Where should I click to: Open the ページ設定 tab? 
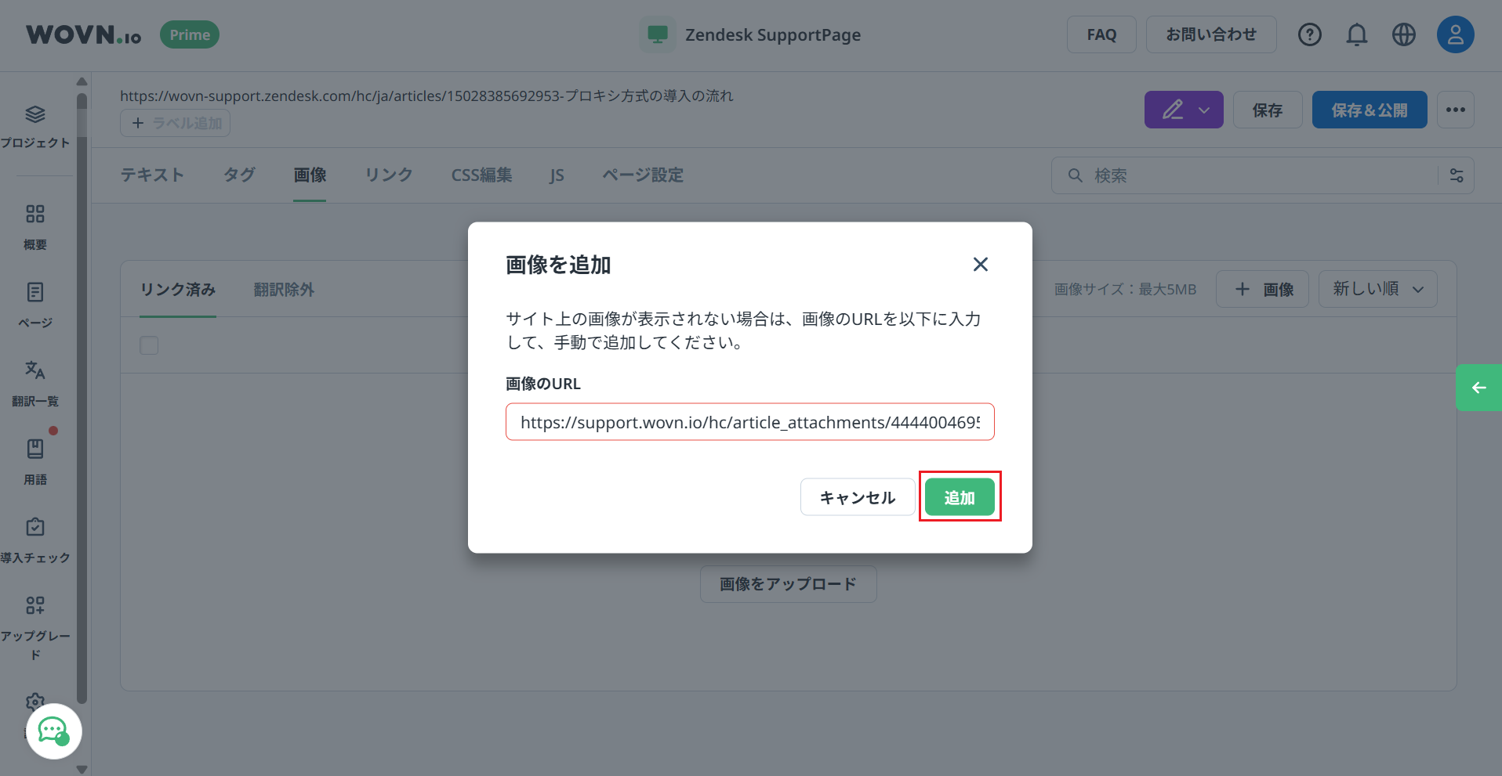[643, 175]
